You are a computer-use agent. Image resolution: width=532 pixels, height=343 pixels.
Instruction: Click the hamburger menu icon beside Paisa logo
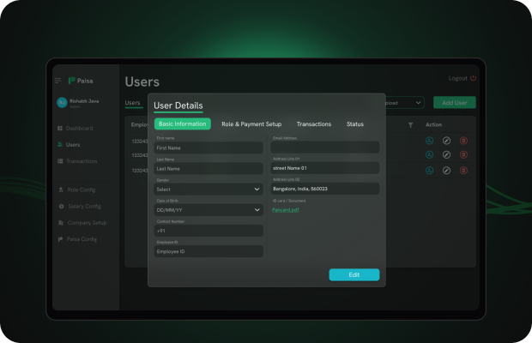pyautogui.click(x=58, y=81)
